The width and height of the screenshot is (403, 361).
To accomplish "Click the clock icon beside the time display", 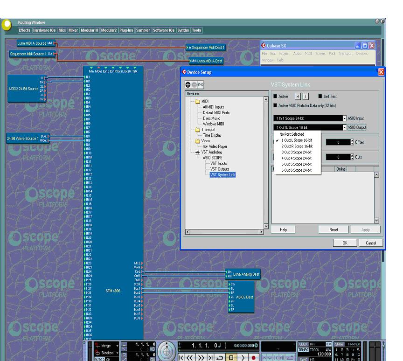I will (x=256, y=346).
